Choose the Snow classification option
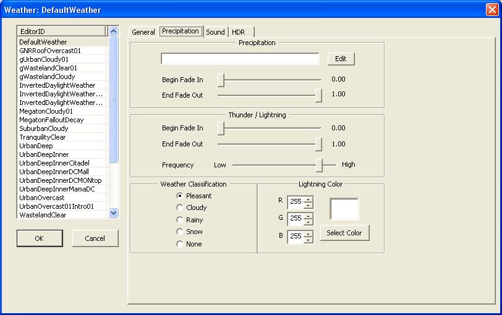This screenshot has height=315, width=502. pyautogui.click(x=189, y=232)
